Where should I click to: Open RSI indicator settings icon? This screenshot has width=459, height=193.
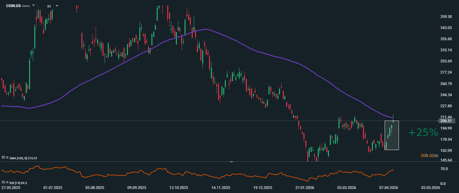tap(3, 182)
